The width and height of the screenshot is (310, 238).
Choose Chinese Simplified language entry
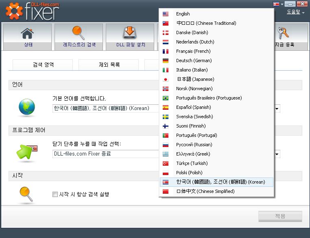pos(216,191)
